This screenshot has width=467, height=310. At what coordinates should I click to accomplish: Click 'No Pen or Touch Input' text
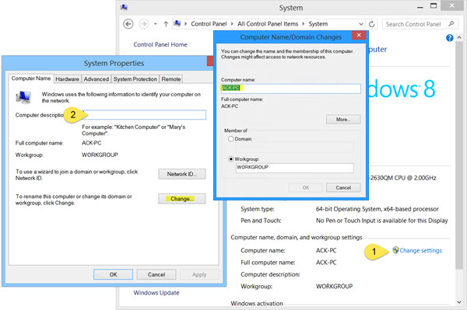point(382,221)
